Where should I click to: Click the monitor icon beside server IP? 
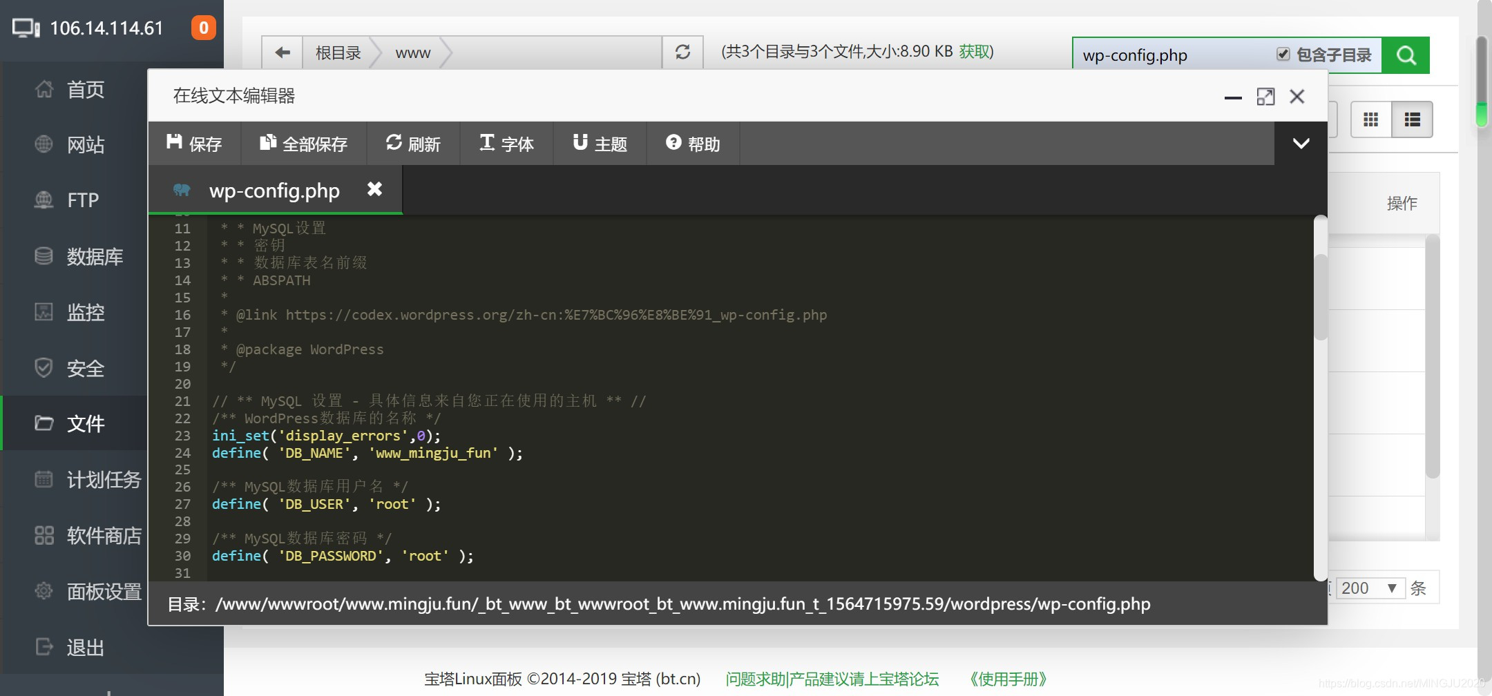pos(26,28)
